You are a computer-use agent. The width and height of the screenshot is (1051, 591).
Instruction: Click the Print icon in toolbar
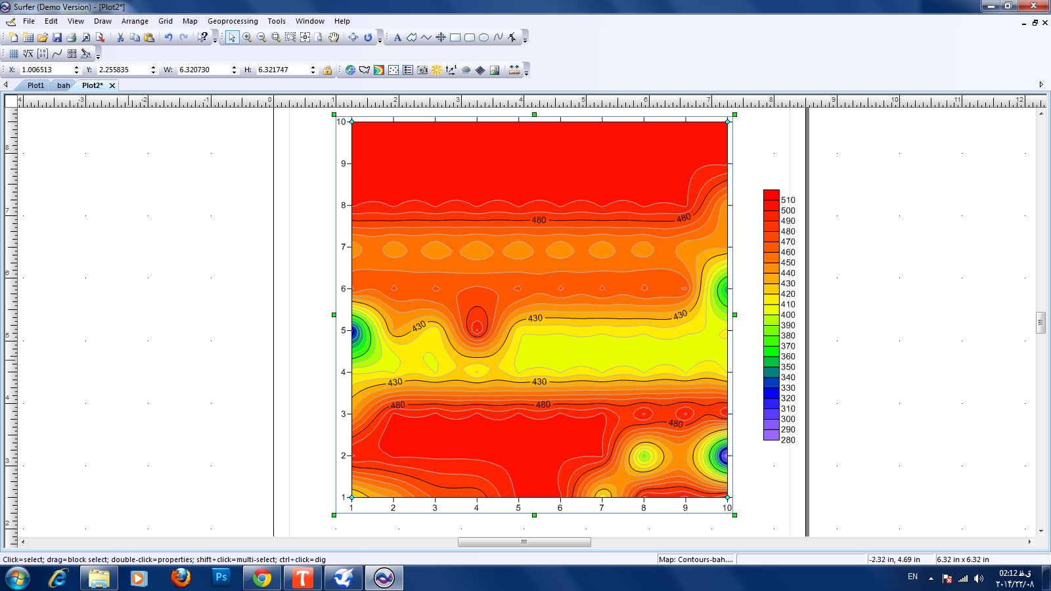coord(72,37)
